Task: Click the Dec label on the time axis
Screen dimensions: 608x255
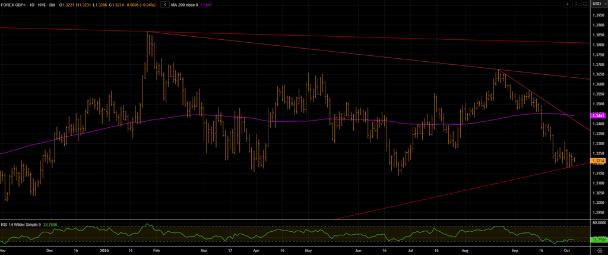Action: pyautogui.click(x=49, y=250)
